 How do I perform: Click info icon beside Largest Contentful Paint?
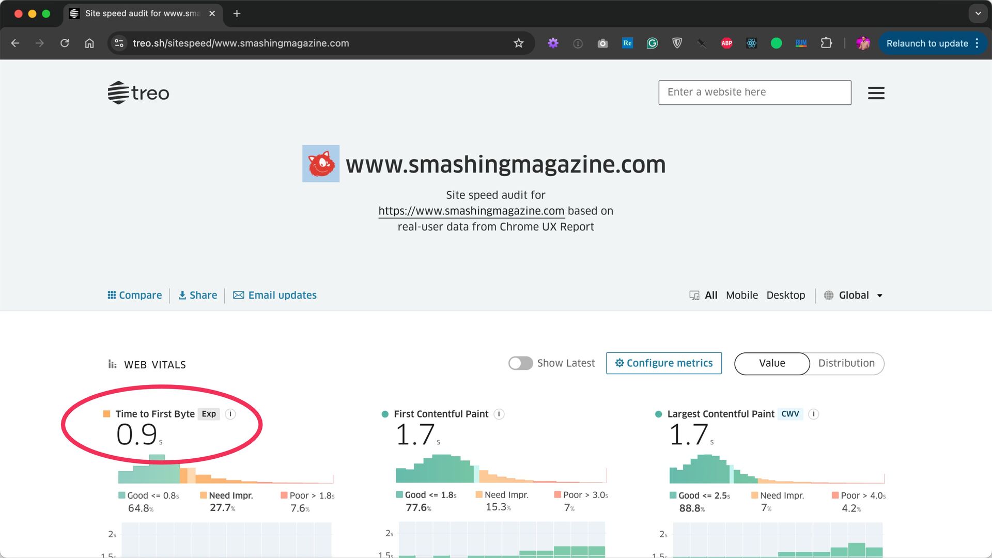[814, 414]
